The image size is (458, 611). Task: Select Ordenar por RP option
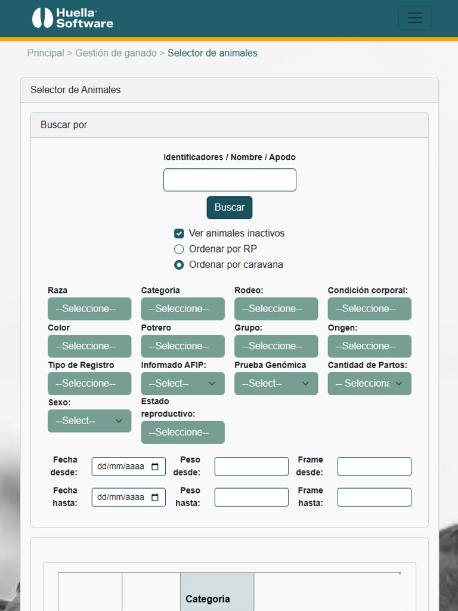click(179, 249)
